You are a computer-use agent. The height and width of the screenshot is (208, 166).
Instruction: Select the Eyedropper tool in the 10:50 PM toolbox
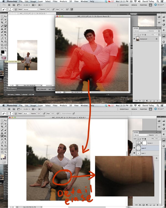(6, 127)
